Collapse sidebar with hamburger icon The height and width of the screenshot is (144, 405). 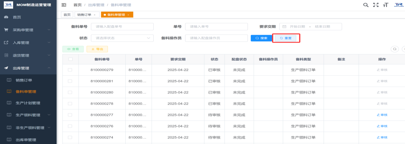click(64, 5)
